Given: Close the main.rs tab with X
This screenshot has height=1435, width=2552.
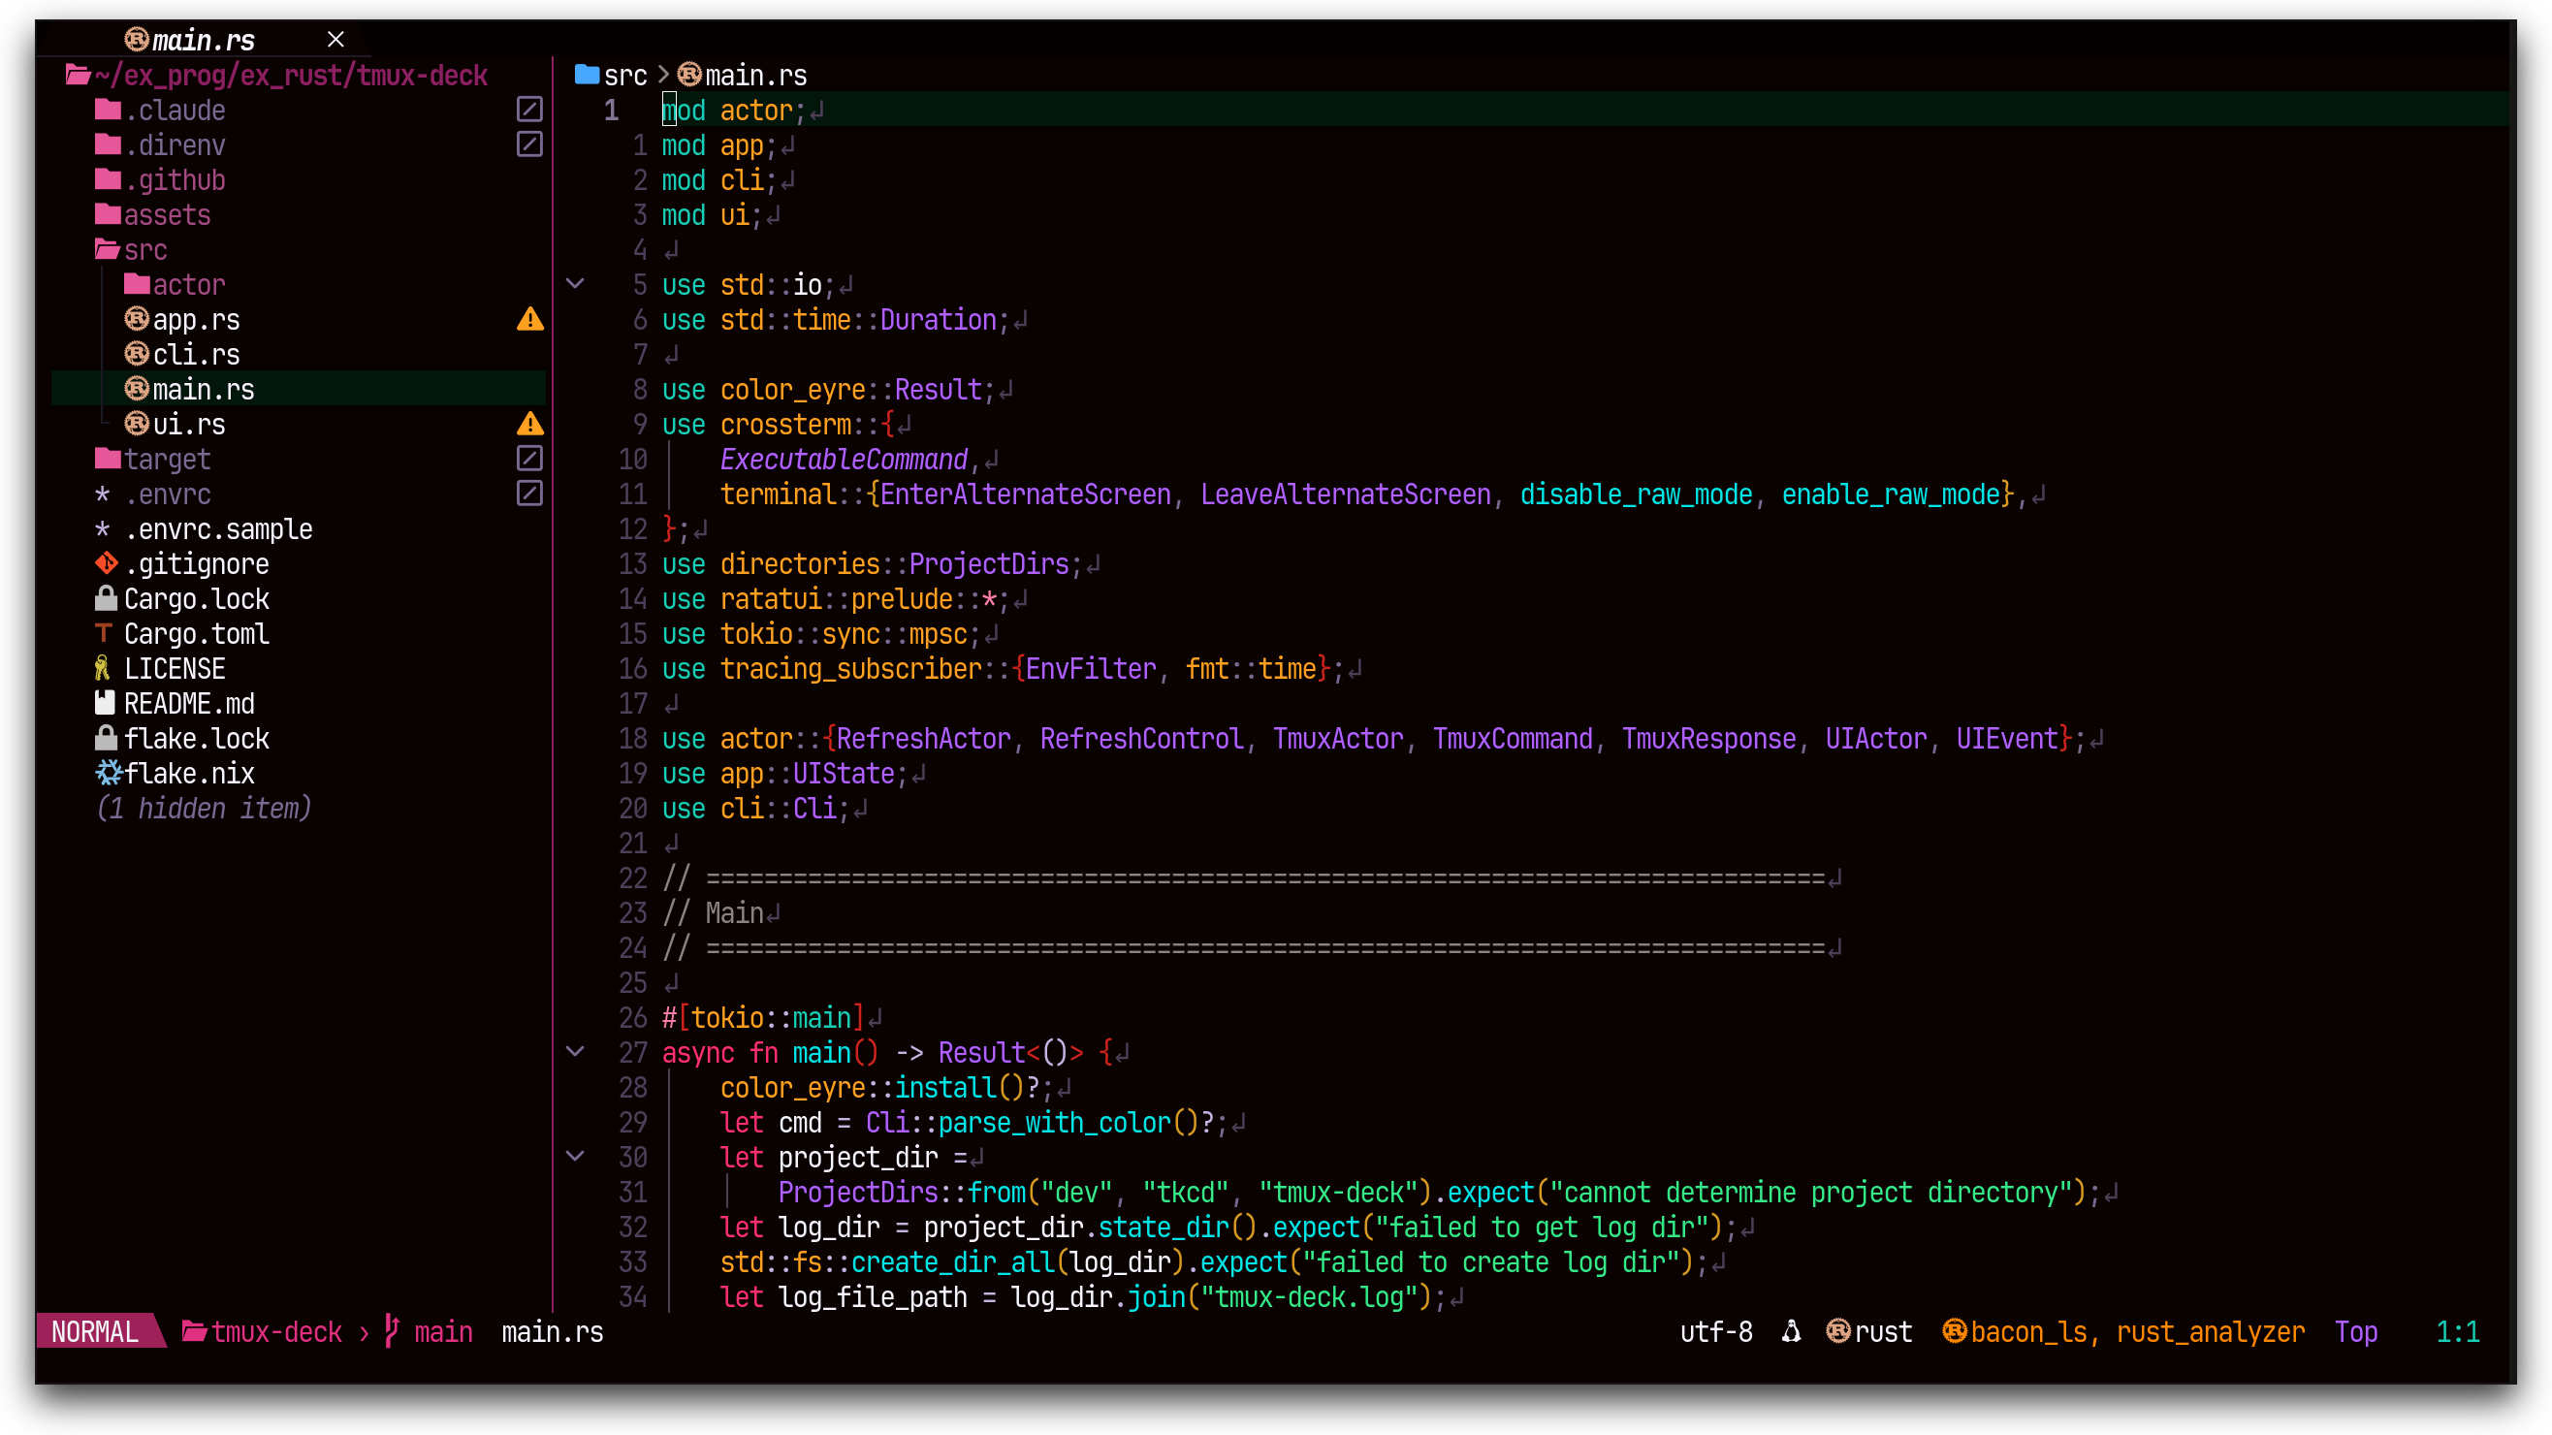Looking at the screenshot, I should (x=335, y=40).
